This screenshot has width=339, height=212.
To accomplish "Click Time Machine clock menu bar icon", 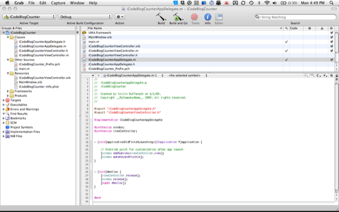I will point(251,3).
